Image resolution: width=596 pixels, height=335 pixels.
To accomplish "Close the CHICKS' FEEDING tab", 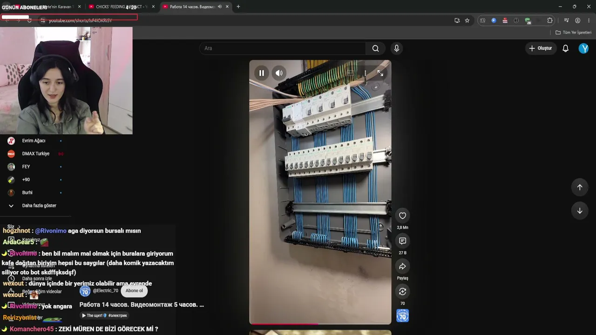I will [x=153, y=7].
